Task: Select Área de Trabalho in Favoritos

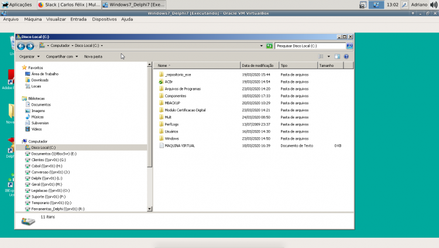Action: point(44,74)
